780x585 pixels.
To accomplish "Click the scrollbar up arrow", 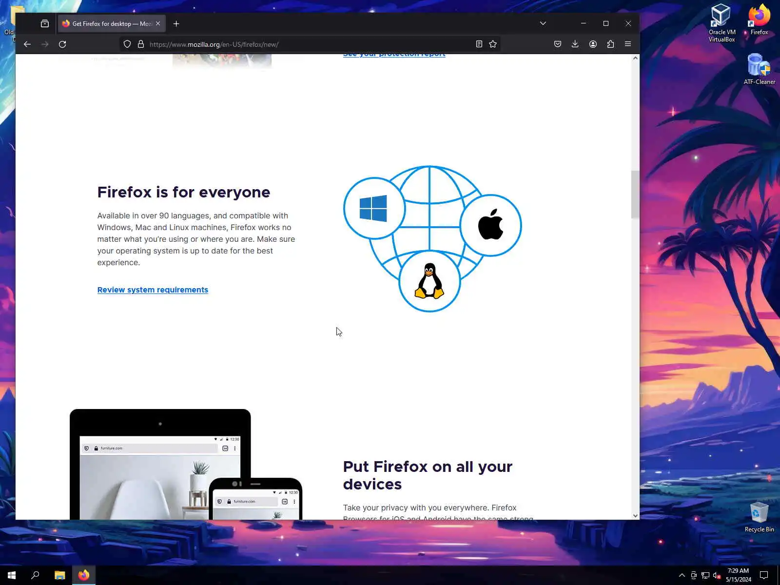I will (x=635, y=58).
